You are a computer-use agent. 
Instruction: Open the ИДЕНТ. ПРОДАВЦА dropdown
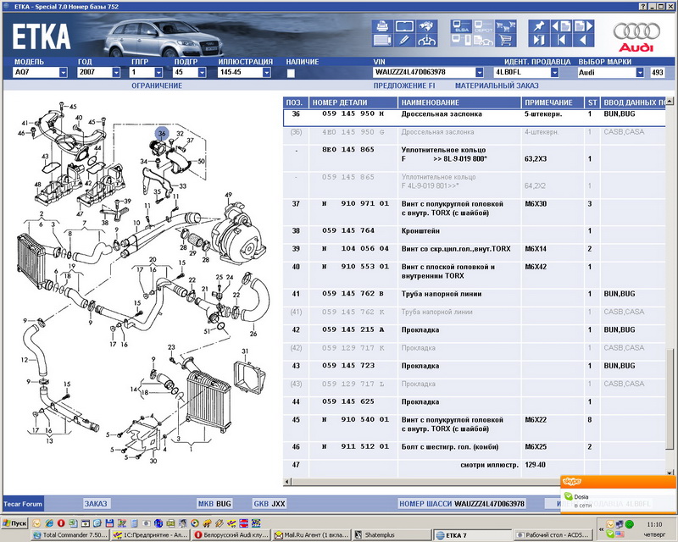[x=554, y=72]
